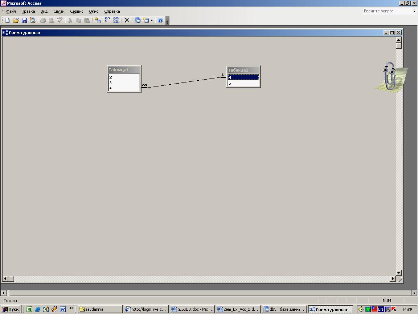The width and height of the screenshot is (418, 314).
Task: Open the Сервис menu
Action: pos(77,11)
